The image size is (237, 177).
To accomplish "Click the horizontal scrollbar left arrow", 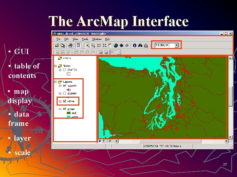I will (116, 141).
